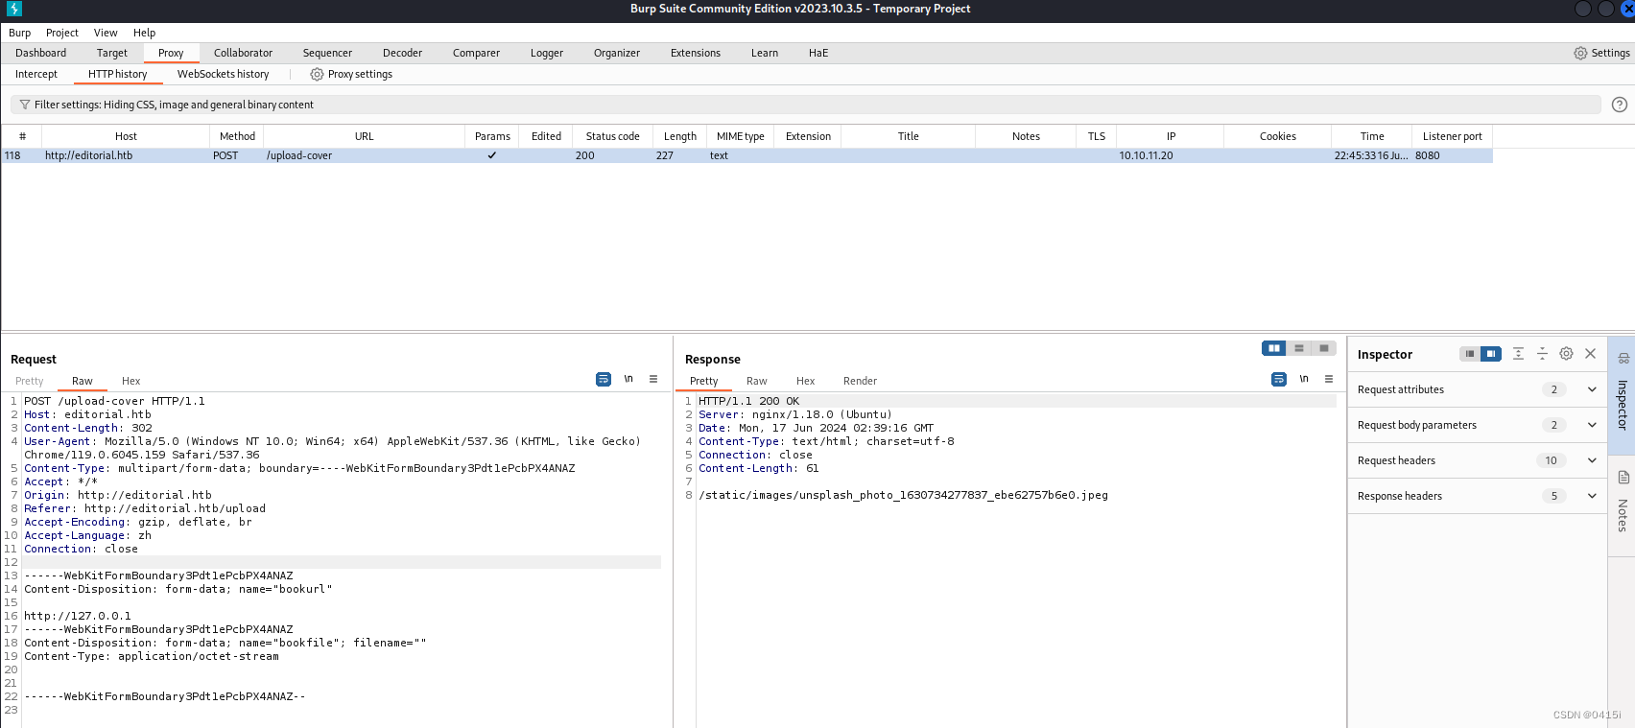The width and height of the screenshot is (1635, 728).
Task: Expand Request body parameters section
Action: 1592,425
